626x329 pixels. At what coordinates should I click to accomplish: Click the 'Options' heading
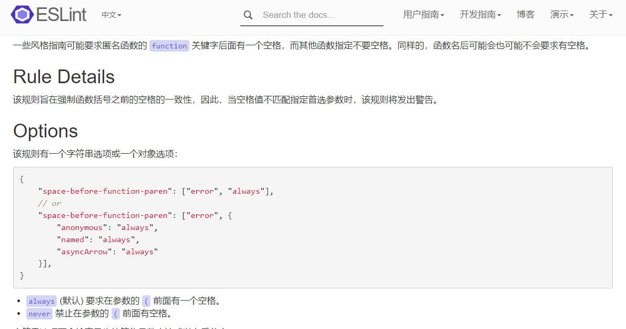pos(45,131)
